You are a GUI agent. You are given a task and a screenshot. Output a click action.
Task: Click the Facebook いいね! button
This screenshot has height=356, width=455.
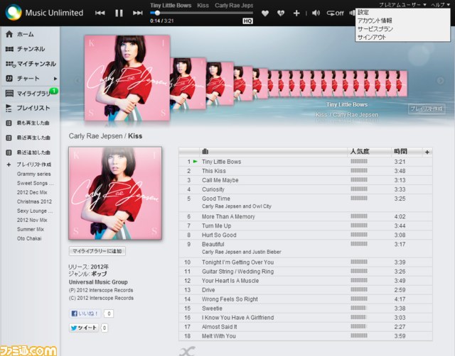(x=85, y=313)
